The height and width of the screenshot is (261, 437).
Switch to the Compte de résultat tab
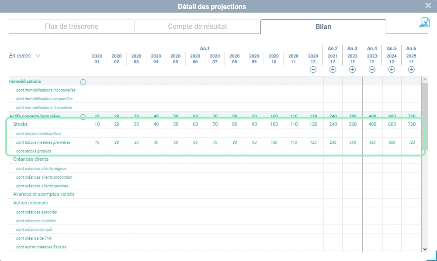pos(198,27)
